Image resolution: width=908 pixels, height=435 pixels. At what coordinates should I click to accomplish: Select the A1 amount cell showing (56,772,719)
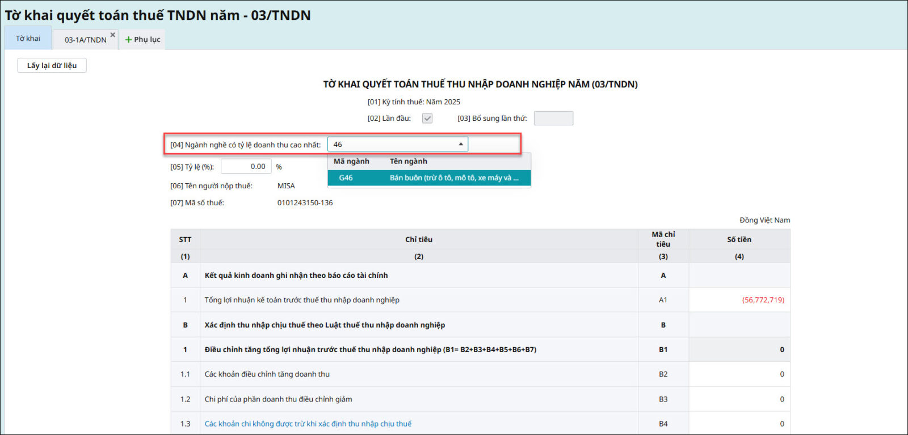point(739,300)
